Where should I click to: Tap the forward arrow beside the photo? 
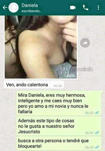coord(85,43)
